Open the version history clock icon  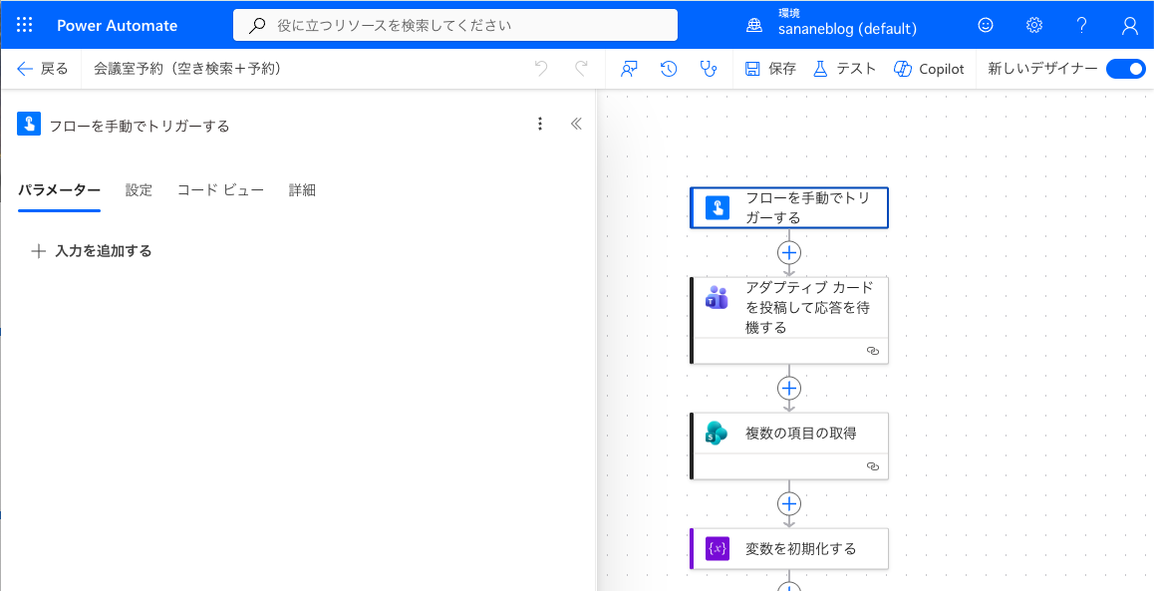[x=669, y=69]
